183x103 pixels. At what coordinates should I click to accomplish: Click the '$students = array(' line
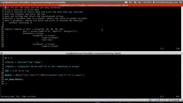click(x=33, y=33)
